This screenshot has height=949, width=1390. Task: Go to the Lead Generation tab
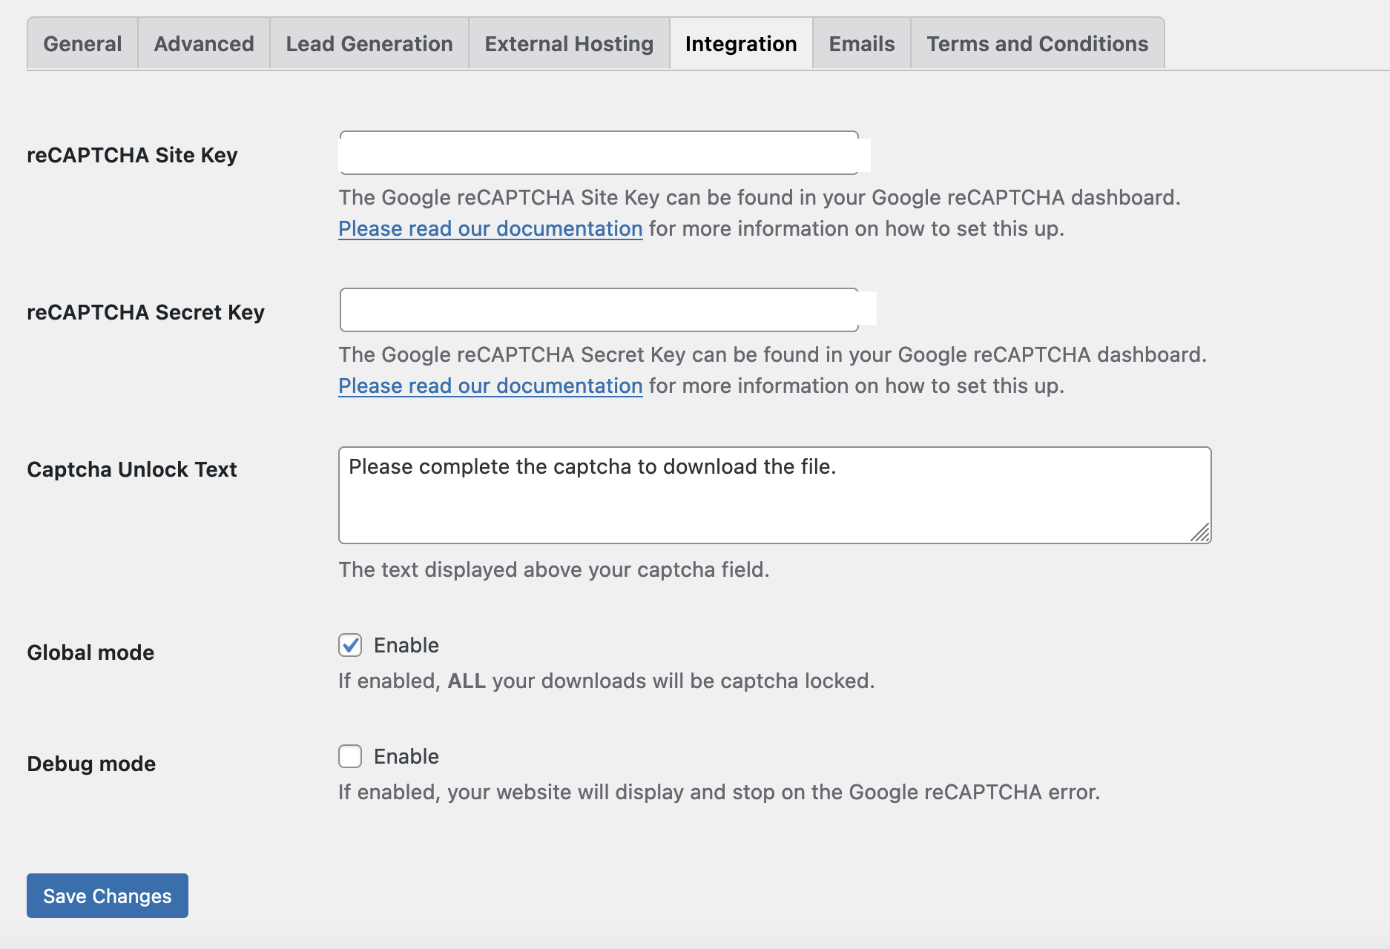pos(369,44)
